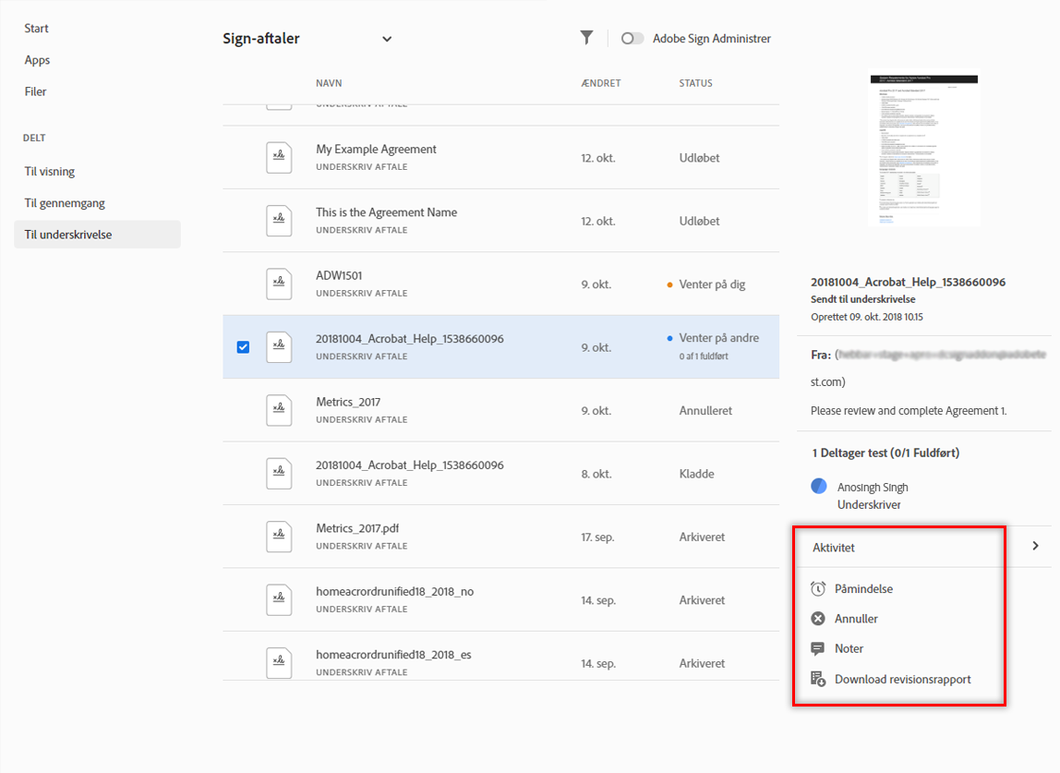Click the Download revisionsrapport link

(x=902, y=680)
